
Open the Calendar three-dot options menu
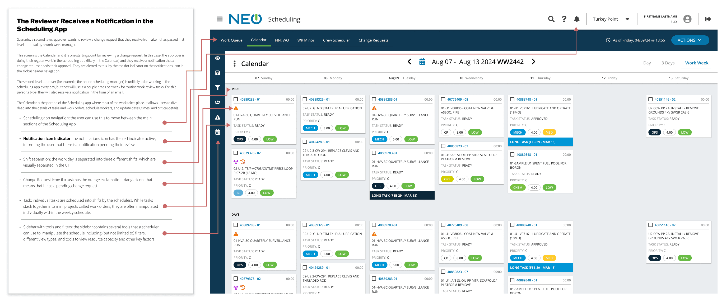pyautogui.click(x=235, y=64)
